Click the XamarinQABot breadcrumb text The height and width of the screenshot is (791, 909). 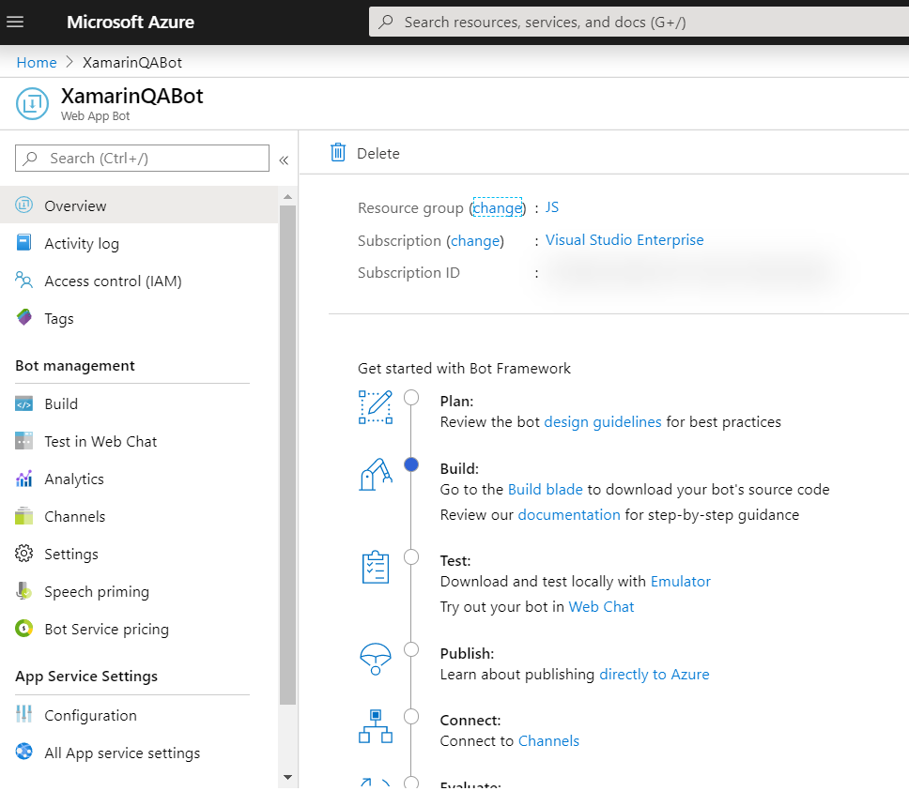132,63
